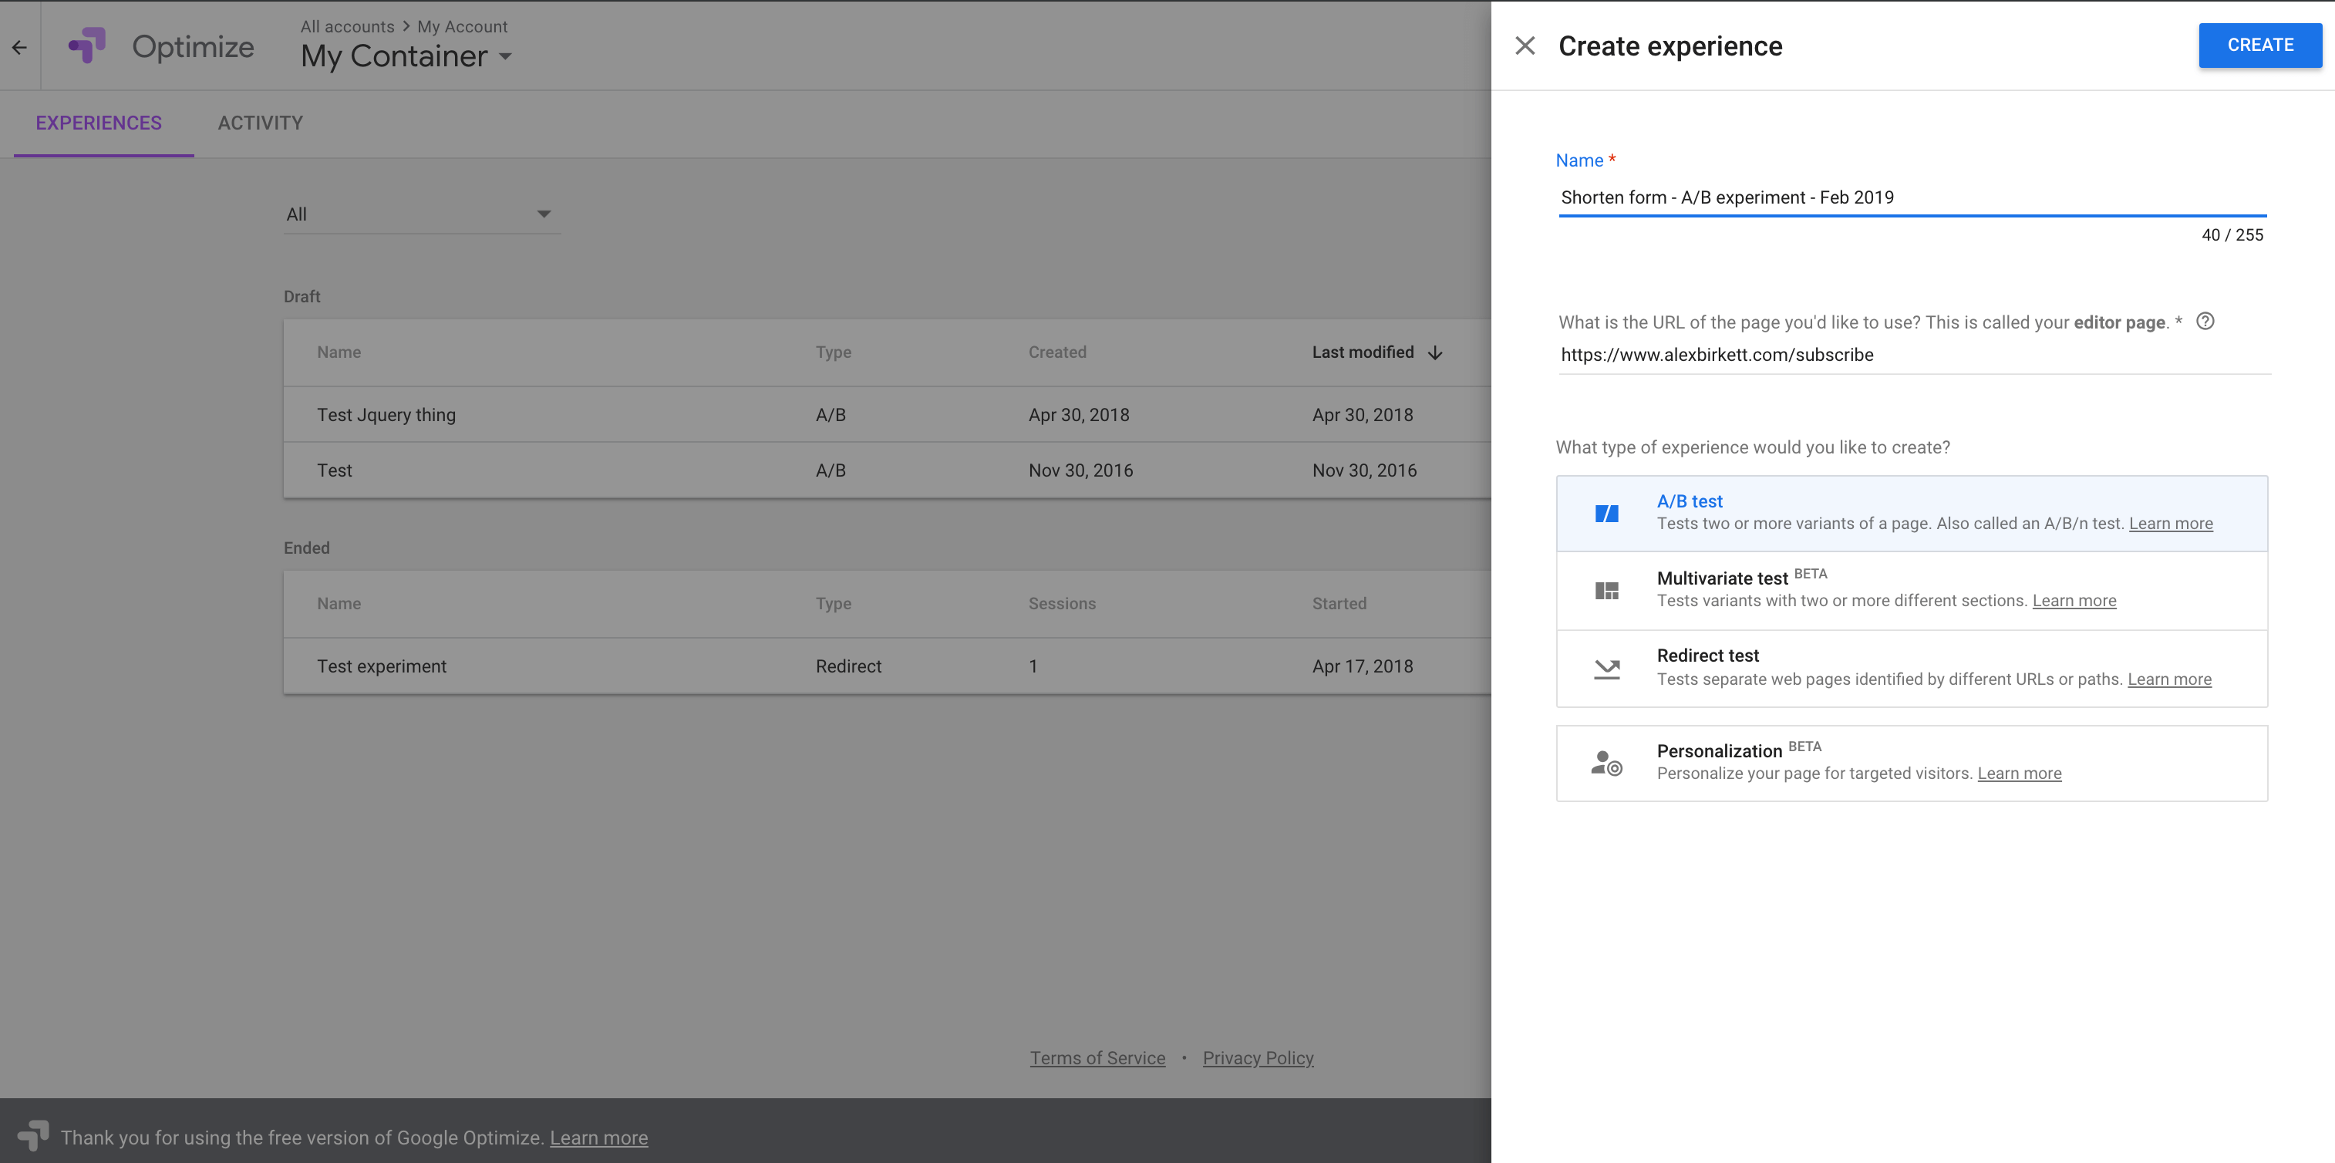Click the close panel X icon
The image size is (2335, 1163).
coord(1525,45)
